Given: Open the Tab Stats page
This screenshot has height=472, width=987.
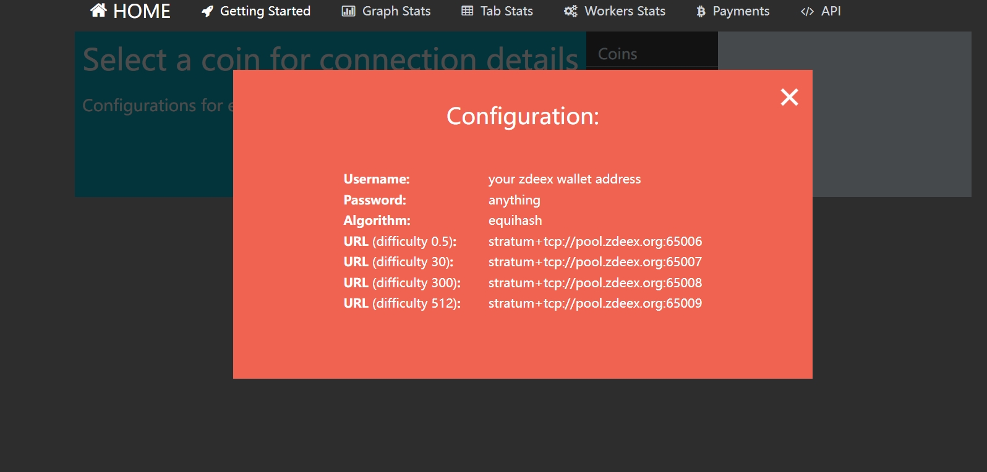Looking at the screenshot, I should click(x=497, y=11).
